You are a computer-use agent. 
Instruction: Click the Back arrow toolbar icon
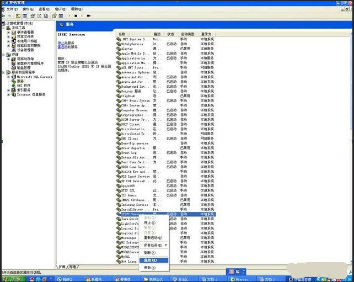tap(3, 16)
